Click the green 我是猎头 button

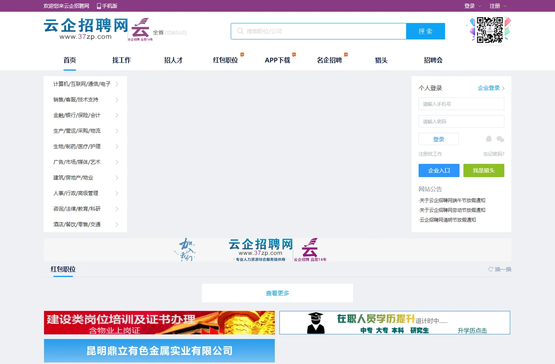pyautogui.click(x=484, y=170)
